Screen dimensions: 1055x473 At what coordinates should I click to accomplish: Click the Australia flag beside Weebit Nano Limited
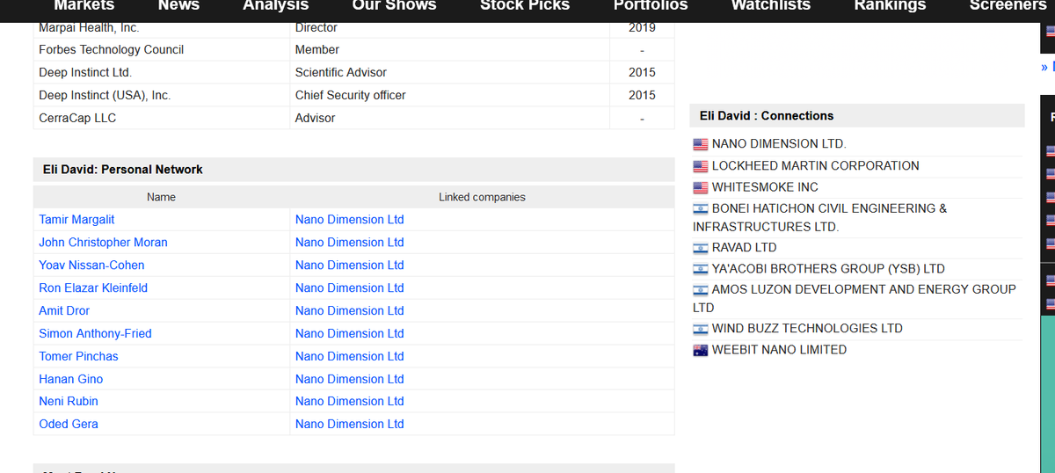coord(701,350)
